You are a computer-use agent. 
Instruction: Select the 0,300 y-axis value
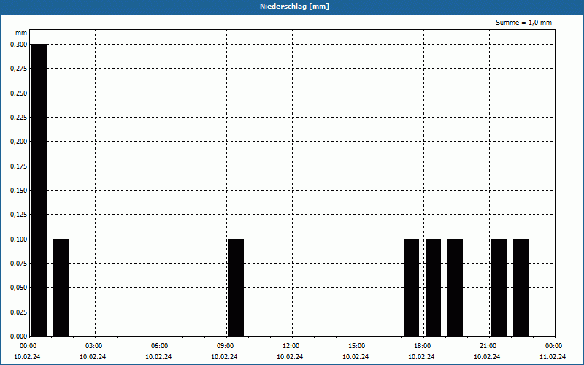[x=19, y=45]
